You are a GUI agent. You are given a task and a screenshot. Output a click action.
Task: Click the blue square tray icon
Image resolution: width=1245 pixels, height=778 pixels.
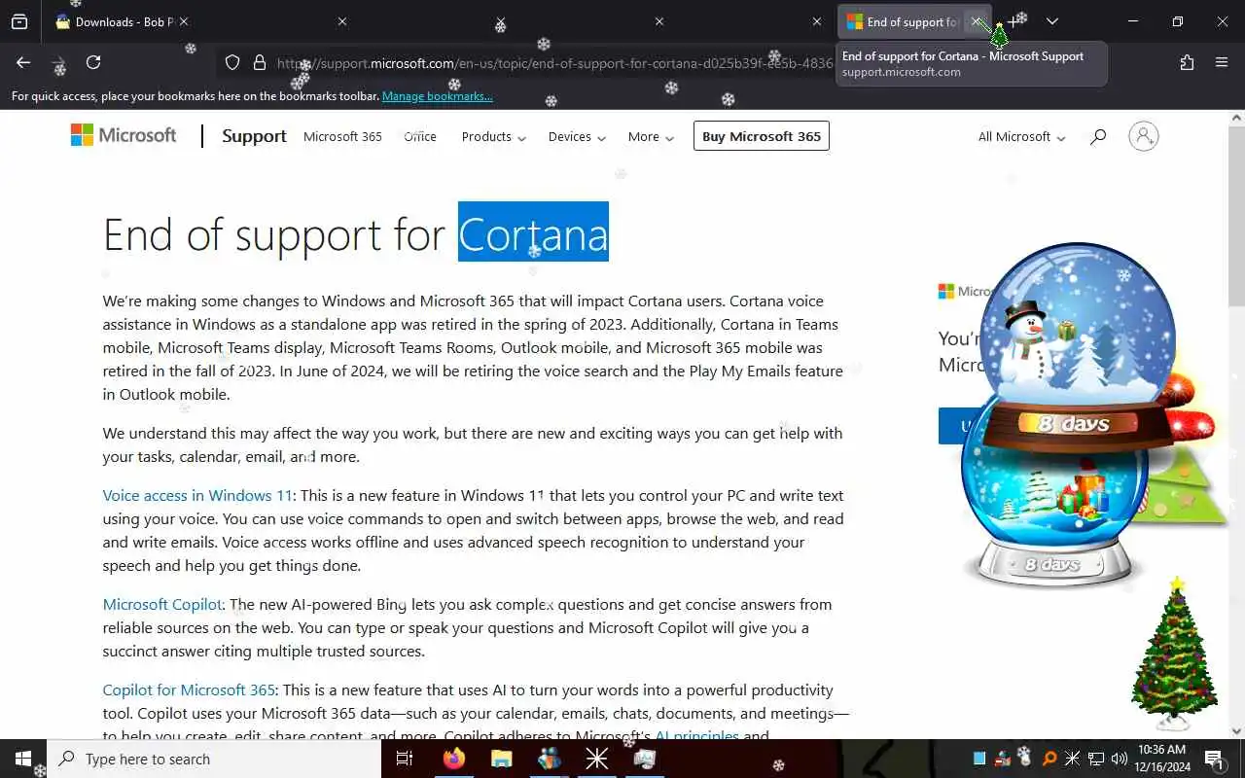click(979, 759)
